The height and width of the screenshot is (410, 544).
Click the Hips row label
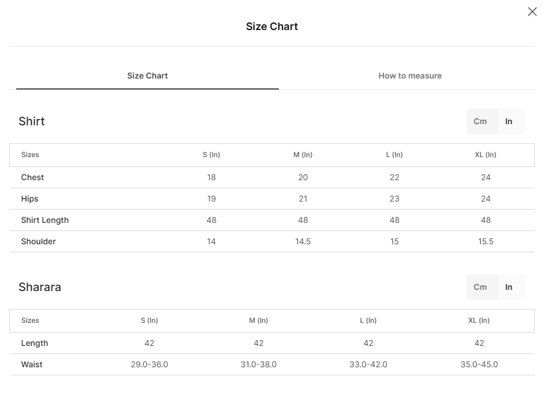click(x=29, y=199)
